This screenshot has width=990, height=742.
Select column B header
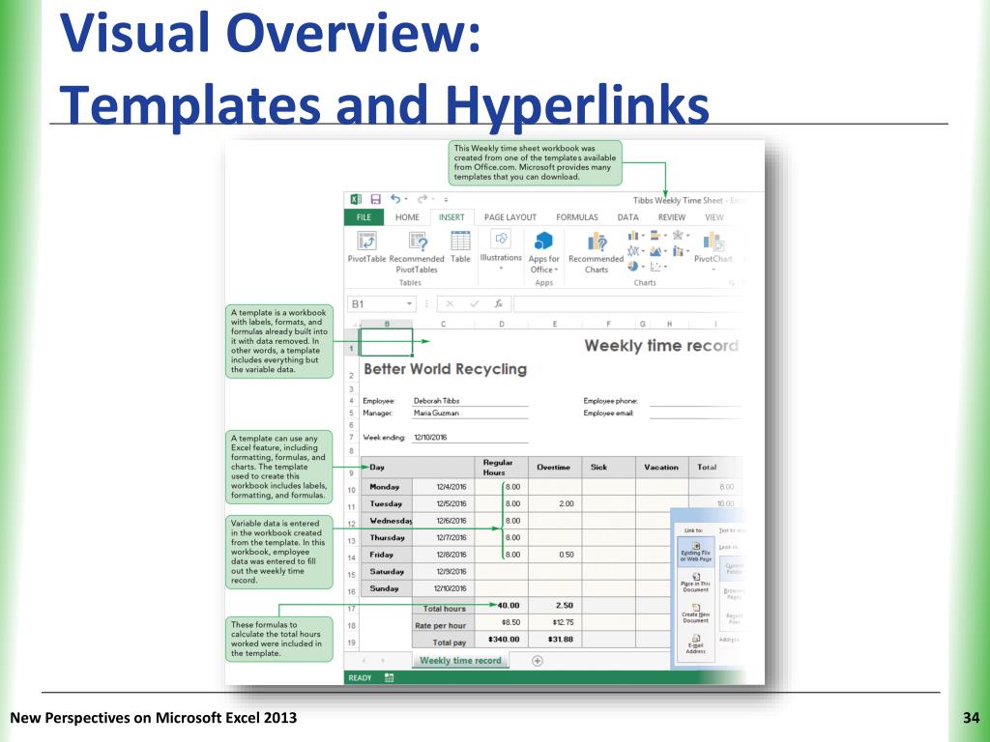[x=387, y=324]
